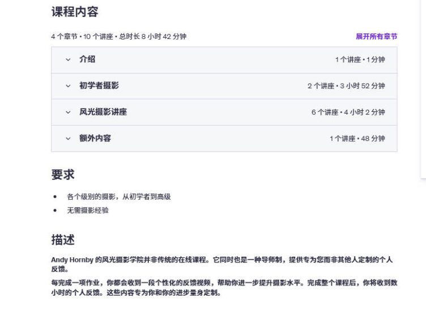Viewport: 426px width, 311px height.
Task: Click the Andy Hornby description paragraph
Action: (221, 265)
